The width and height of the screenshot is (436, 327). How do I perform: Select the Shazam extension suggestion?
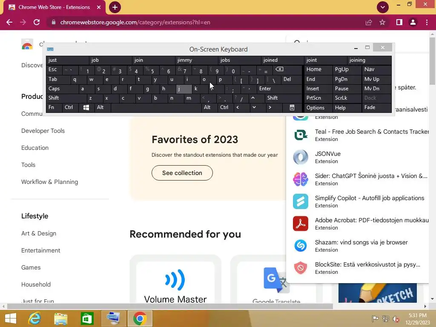coord(358,246)
